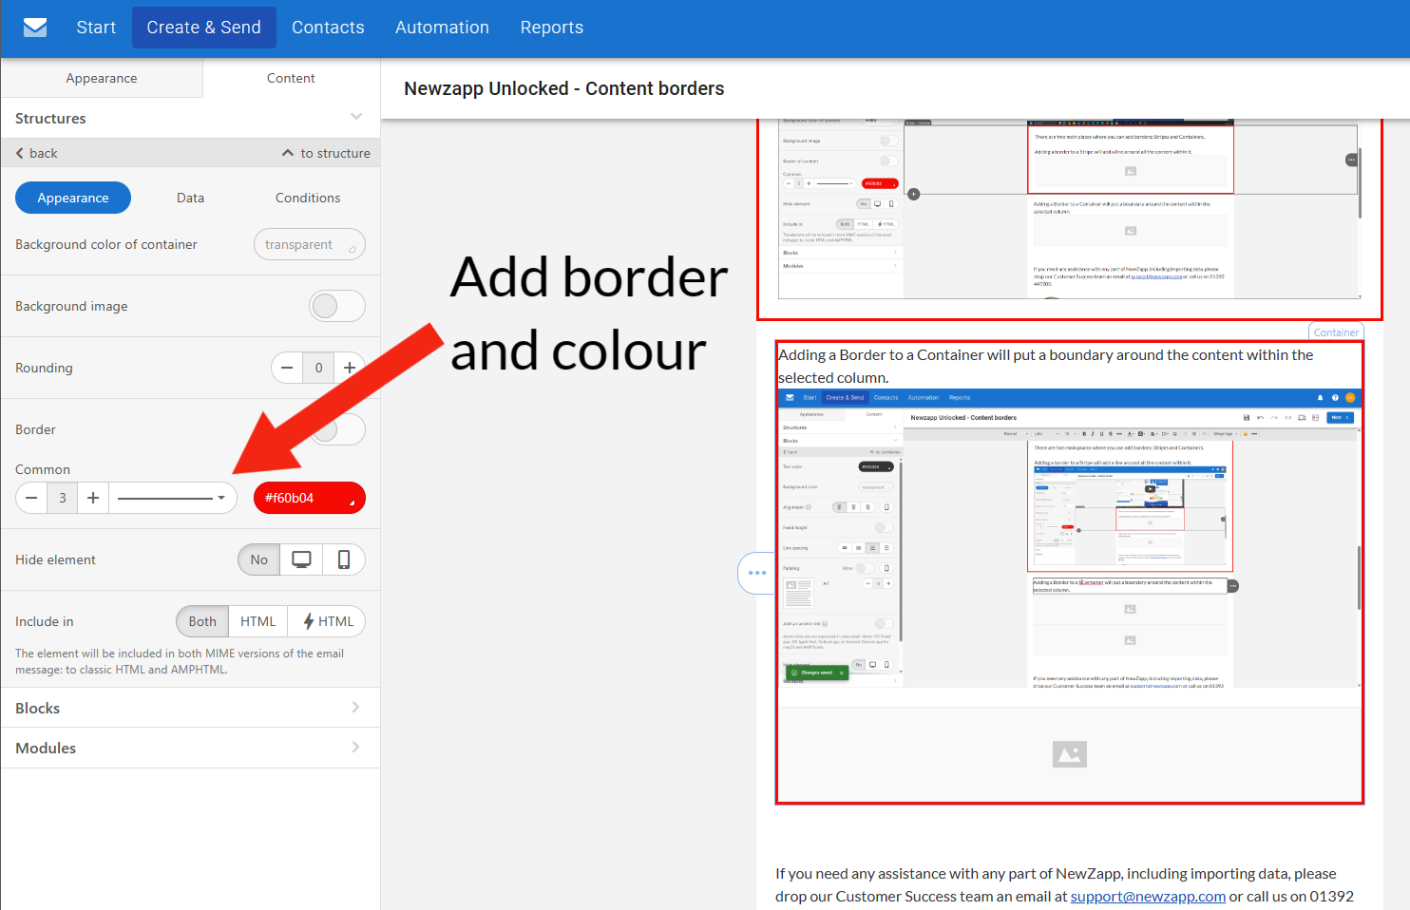Select the desktop hide element icon
The height and width of the screenshot is (910, 1410).
tap(301, 559)
